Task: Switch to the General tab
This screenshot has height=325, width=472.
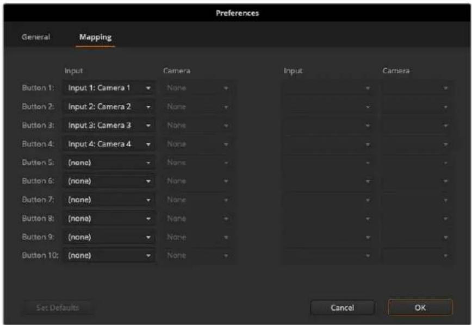Action: 36,37
